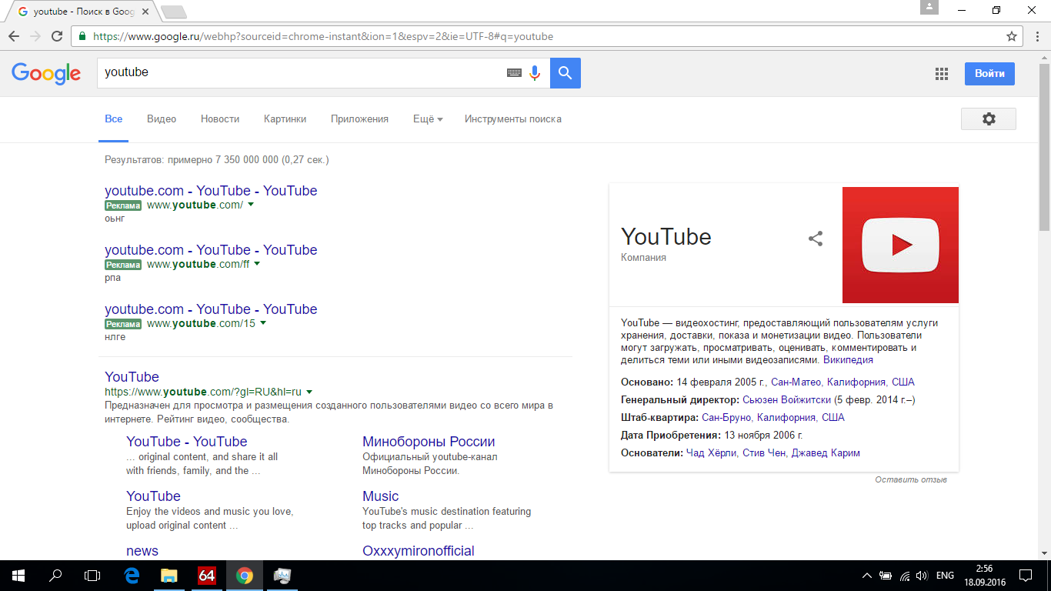Expand the Ещё dropdown menu
Image resolution: width=1051 pixels, height=591 pixels.
point(428,119)
